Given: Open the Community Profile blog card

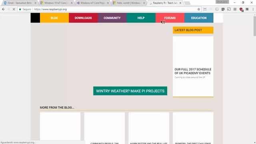Looking at the screenshot, I should pos(104,128).
